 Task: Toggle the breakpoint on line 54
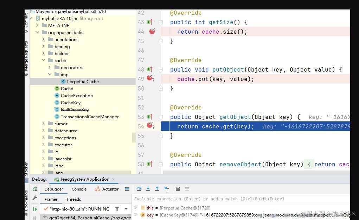[150, 125]
